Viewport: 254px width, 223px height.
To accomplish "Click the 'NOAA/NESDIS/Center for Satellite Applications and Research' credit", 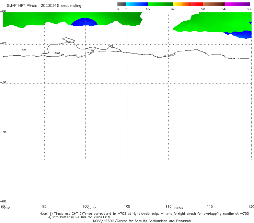I will coord(142,221).
